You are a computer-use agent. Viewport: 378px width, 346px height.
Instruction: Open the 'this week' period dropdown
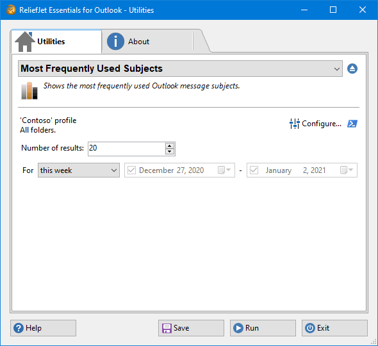79,170
